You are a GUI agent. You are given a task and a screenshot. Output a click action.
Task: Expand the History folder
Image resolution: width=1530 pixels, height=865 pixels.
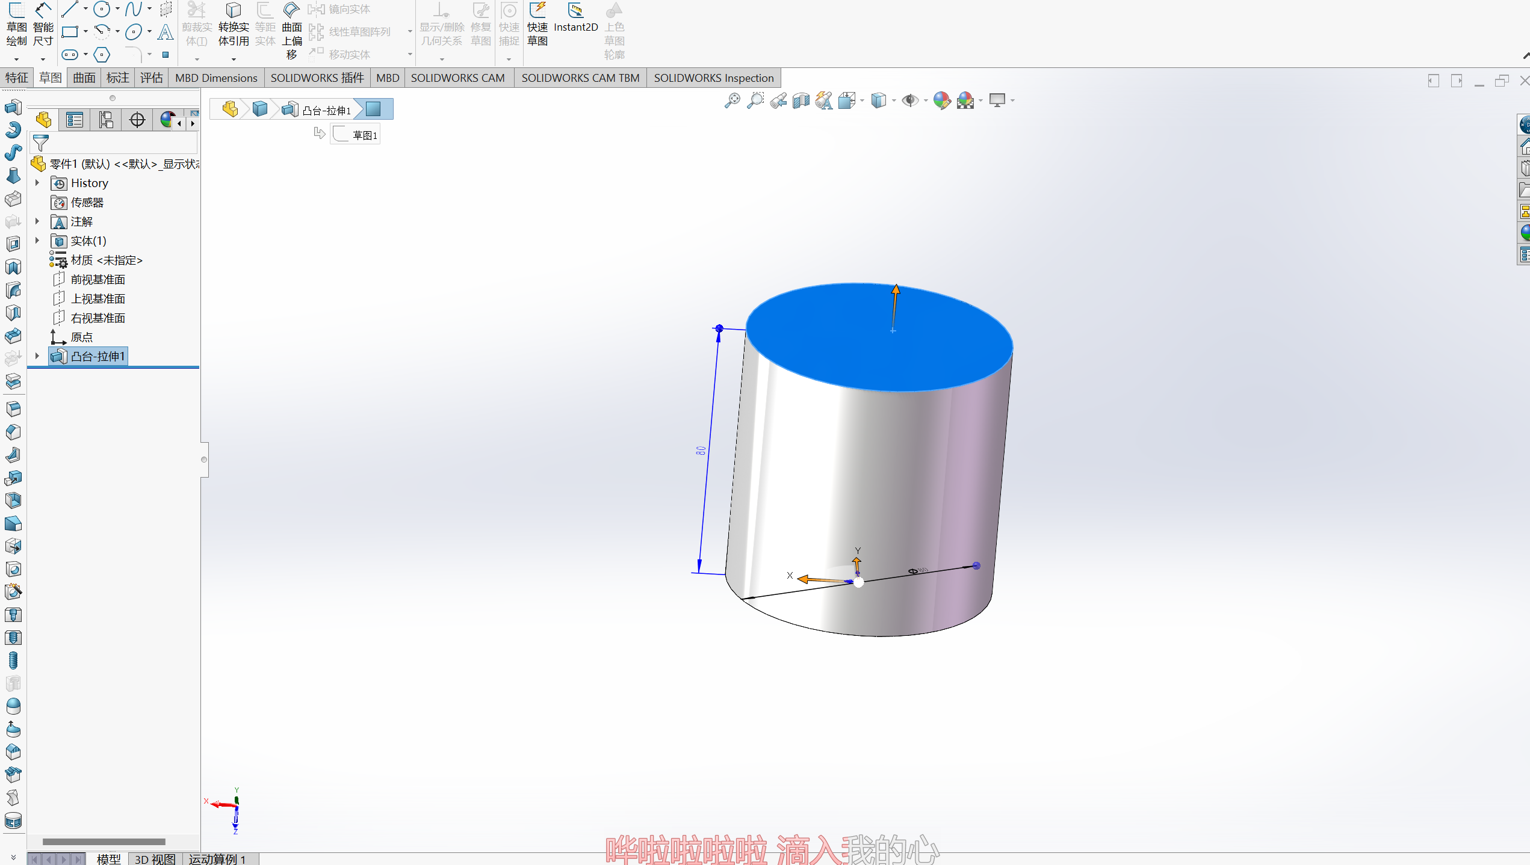tap(37, 183)
